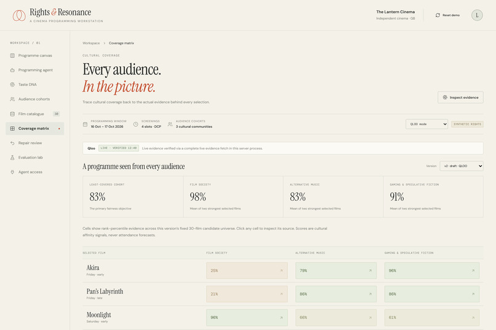Click the programming window calendar icon
The height and width of the screenshot is (330, 496).
[85, 124]
